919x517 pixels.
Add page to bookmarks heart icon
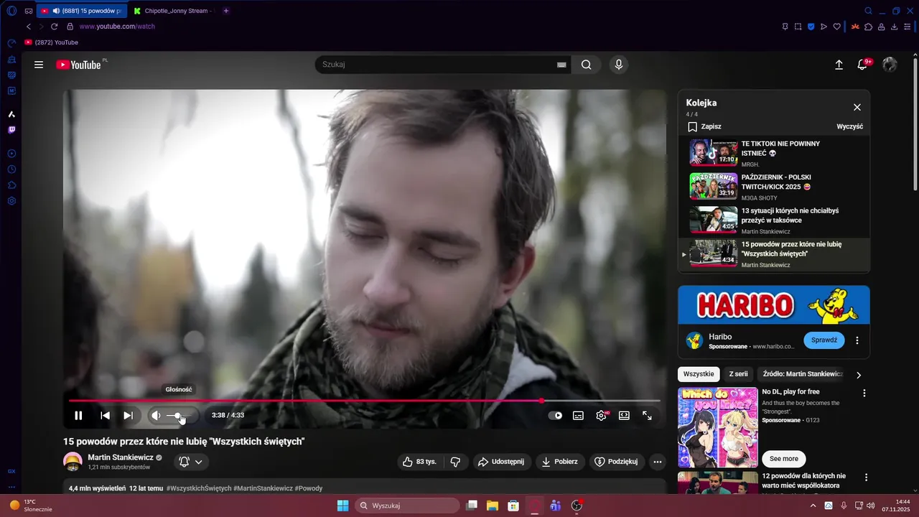(x=836, y=27)
